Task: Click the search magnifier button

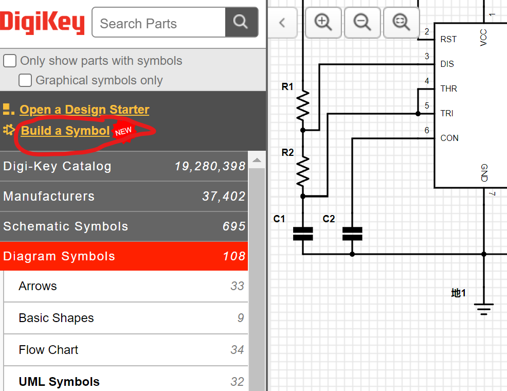Action: click(241, 22)
